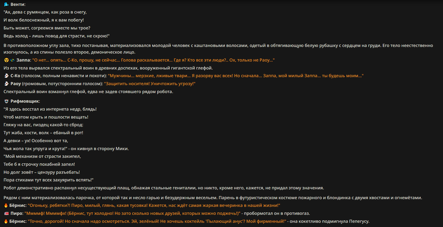Click name 'Бёрнис' before 'Огоньку, ребятки'
Image resolution: width=443 pixels, height=227 pixels.
point(17,206)
